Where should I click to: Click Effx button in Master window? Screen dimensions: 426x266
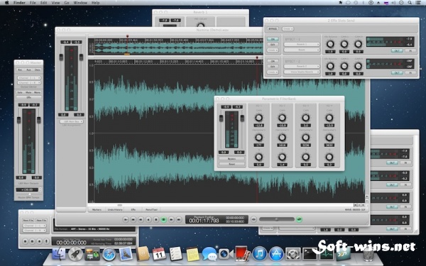[x=28, y=97]
